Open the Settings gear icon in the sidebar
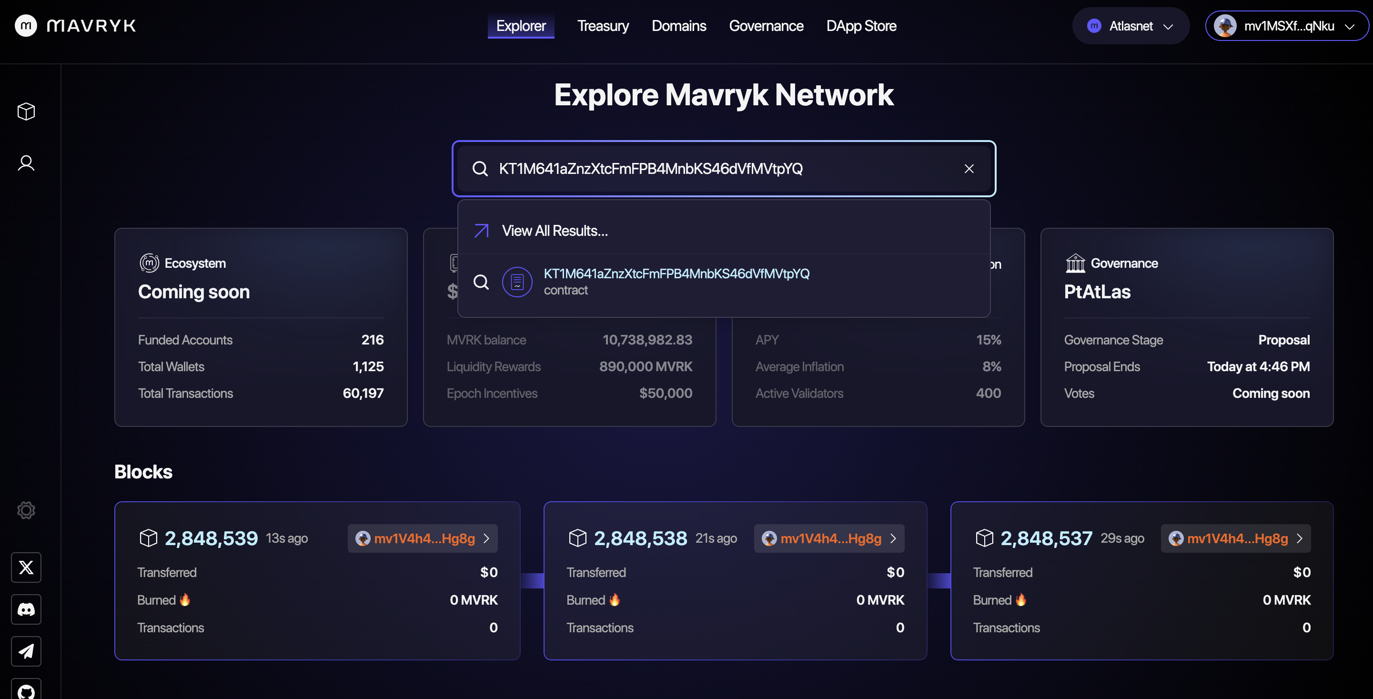This screenshot has height=699, width=1373. tap(26, 510)
